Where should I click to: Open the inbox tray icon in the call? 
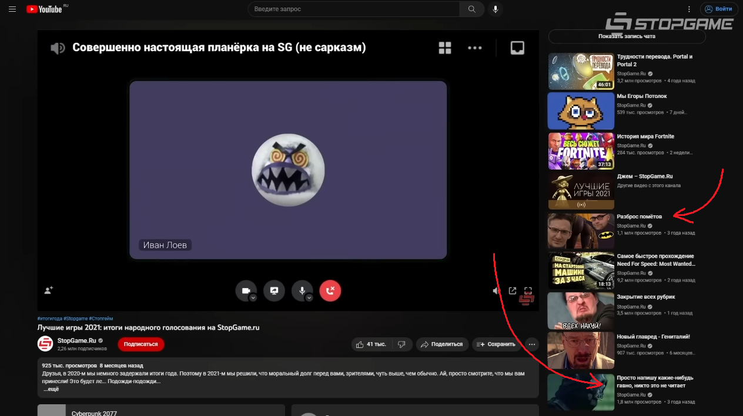[517, 48]
